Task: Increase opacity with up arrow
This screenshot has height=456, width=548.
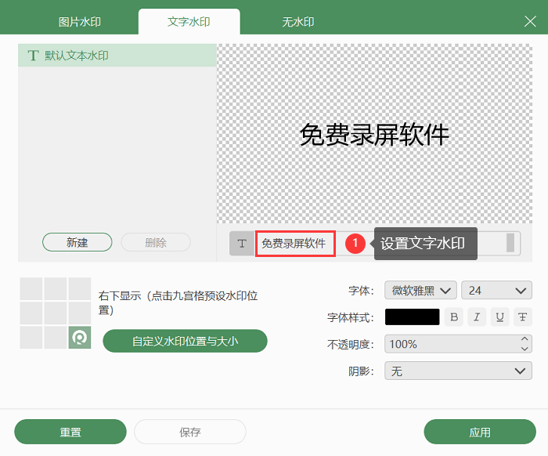Action: [x=525, y=339]
